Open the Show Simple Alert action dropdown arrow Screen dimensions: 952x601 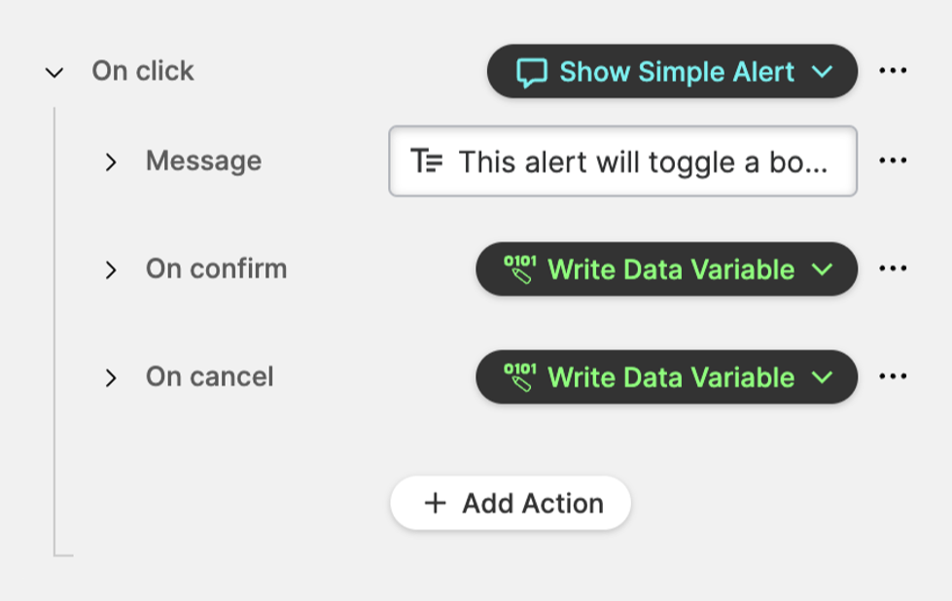[x=823, y=72]
